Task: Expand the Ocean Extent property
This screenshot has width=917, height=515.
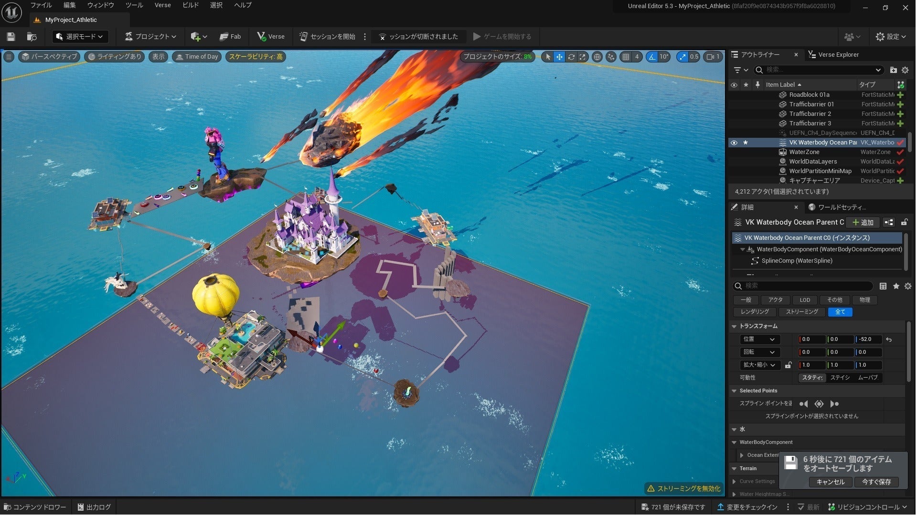Action: (x=742, y=455)
